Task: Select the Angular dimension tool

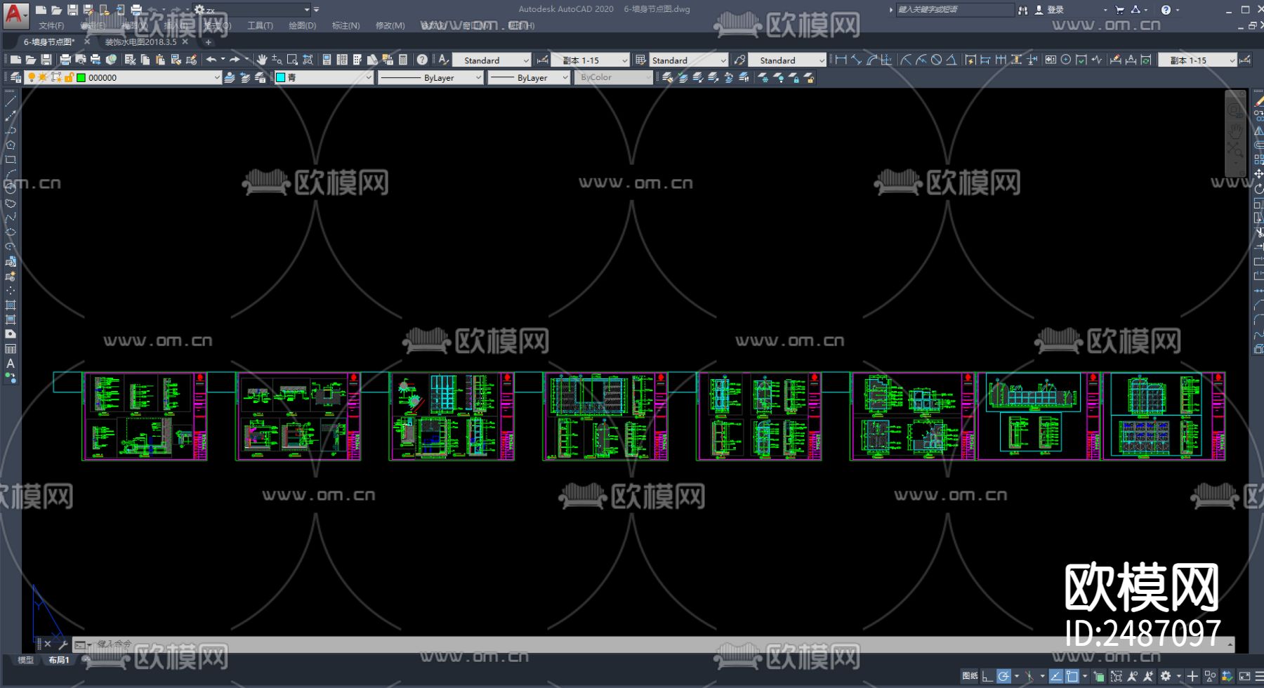Action: point(952,60)
